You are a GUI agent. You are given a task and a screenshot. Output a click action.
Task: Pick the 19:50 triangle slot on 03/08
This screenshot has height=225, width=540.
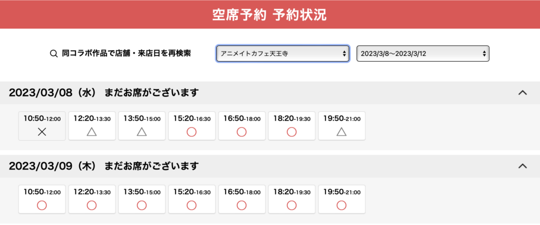(x=342, y=126)
